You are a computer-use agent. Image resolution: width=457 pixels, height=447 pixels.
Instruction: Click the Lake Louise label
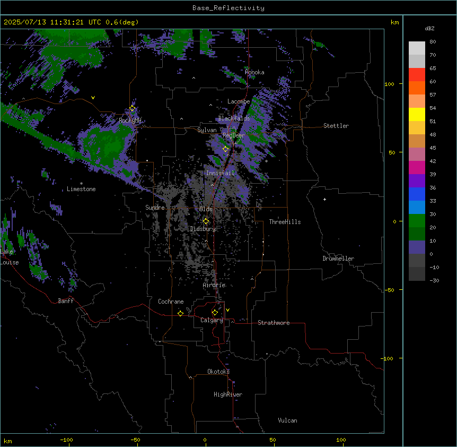(10, 257)
